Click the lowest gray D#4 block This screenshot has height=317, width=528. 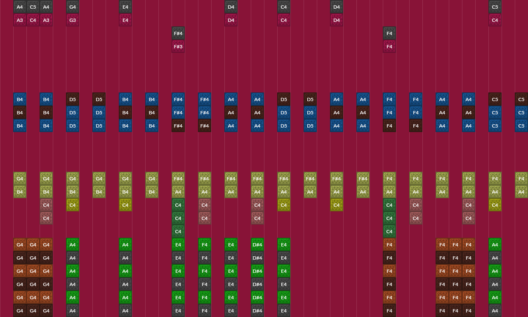[x=257, y=311]
